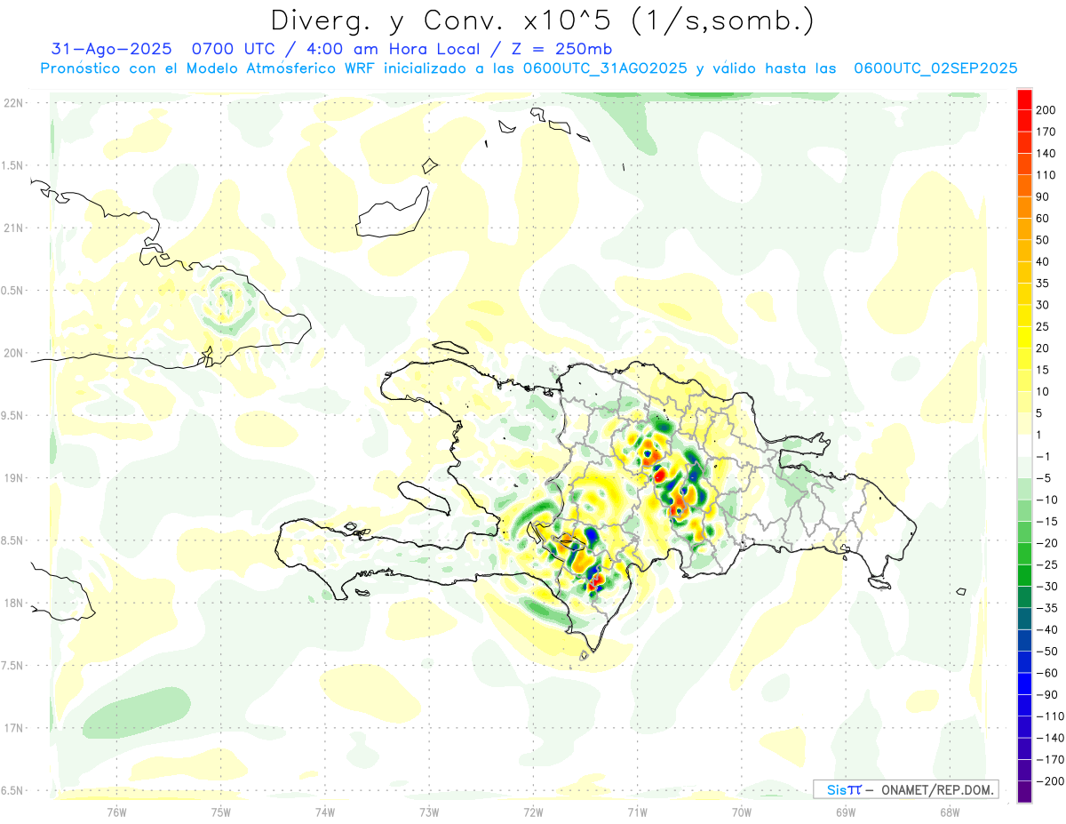Screen dimensions: 1066x824
Task: Click the '22N' latitude label
Action: (13, 102)
